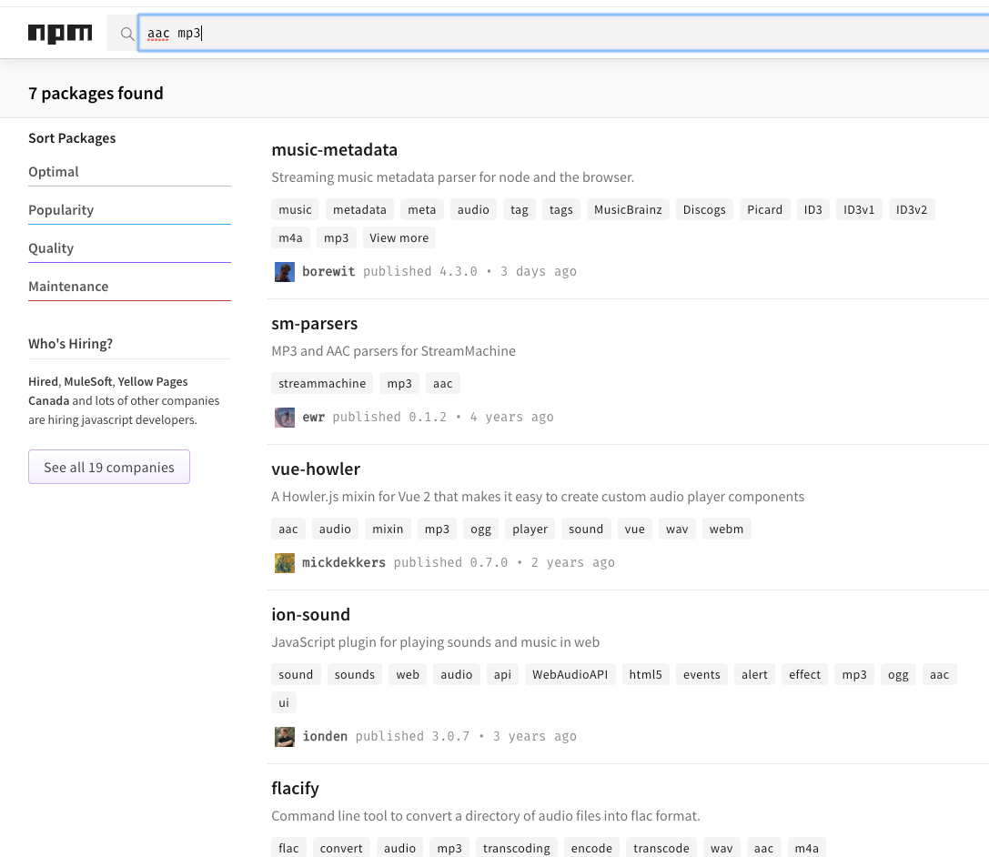Open the MuleSoft company link
The width and height of the screenshot is (989, 857).
(88, 381)
